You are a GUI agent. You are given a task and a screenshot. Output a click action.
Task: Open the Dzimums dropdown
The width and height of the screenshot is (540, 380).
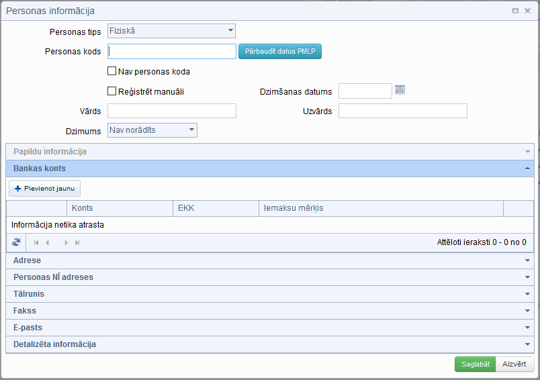152,130
